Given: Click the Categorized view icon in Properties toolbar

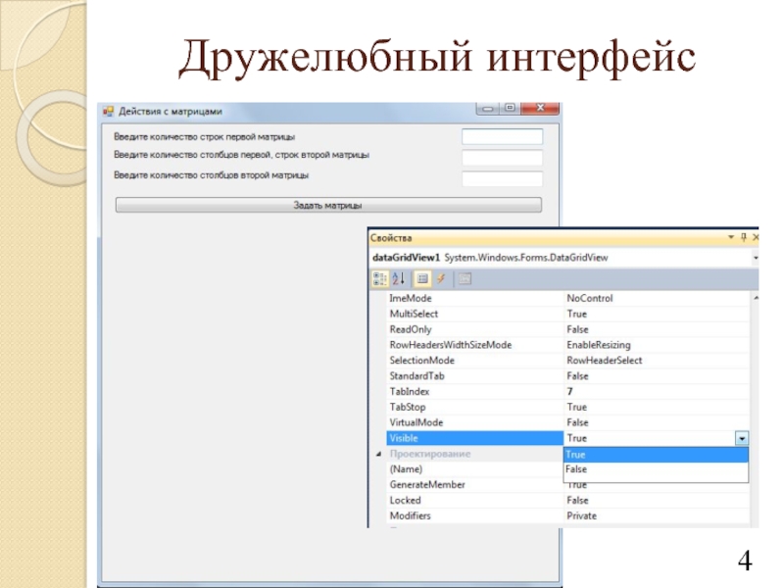Looking at the screenshot, I should [x=380, y=279].
